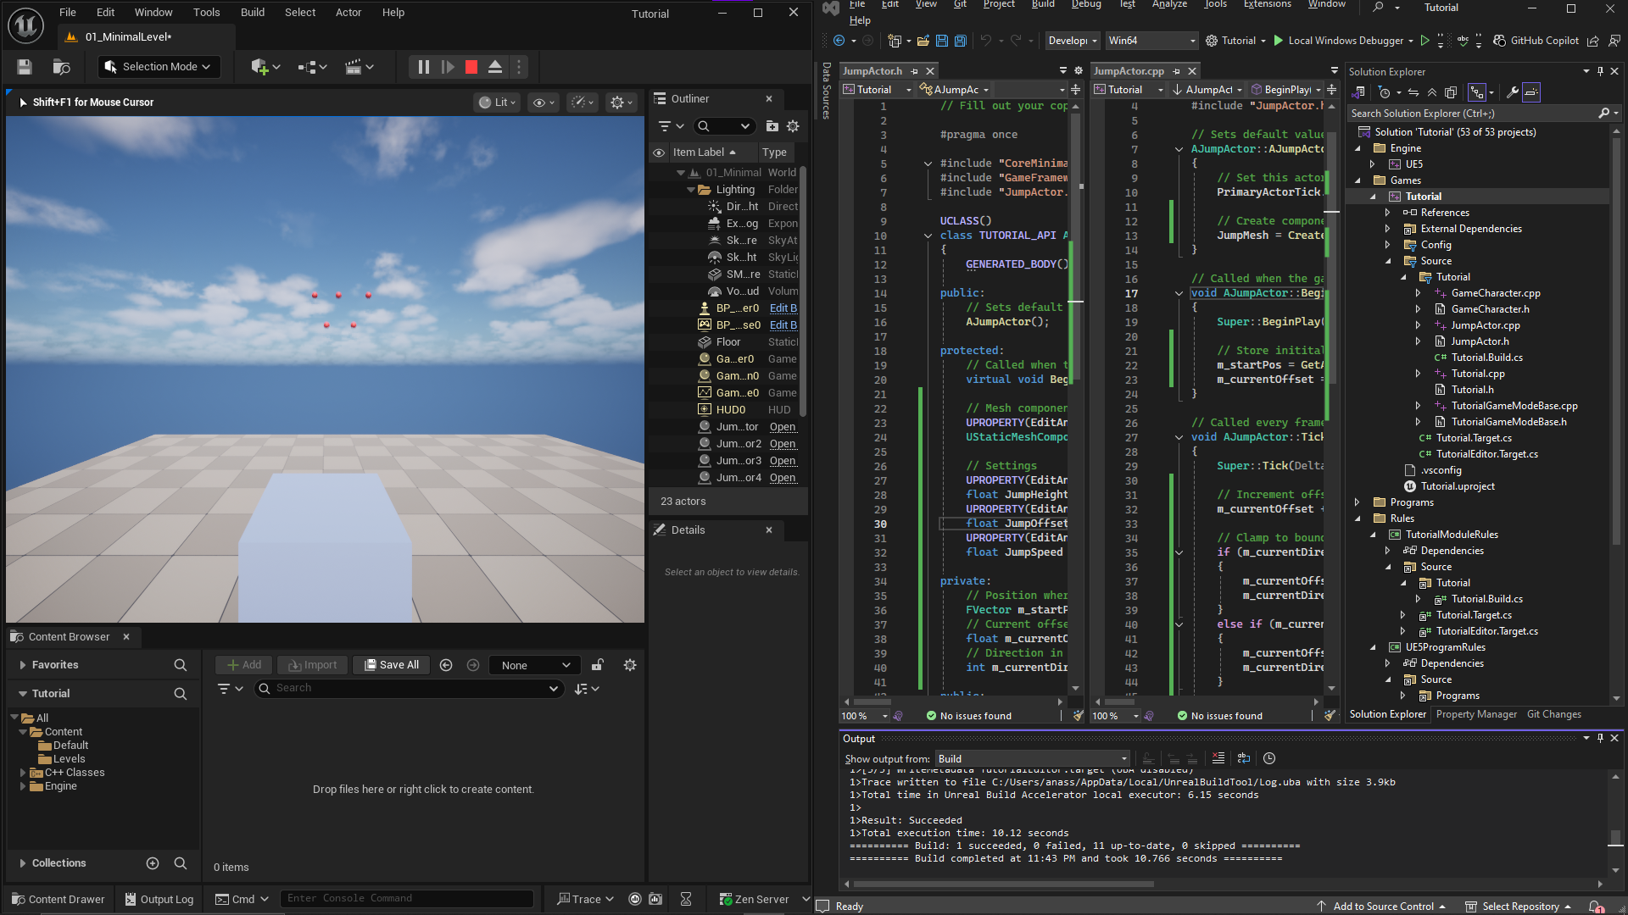Toggle preview selected items in Solution Explorer
This screenshot has width=1628, height=915.
tap(1531, 92)
